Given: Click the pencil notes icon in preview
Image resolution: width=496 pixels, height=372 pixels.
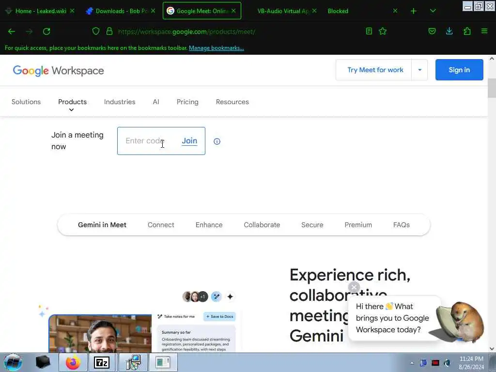Looking at the screenshot, I should click(217, 297).
